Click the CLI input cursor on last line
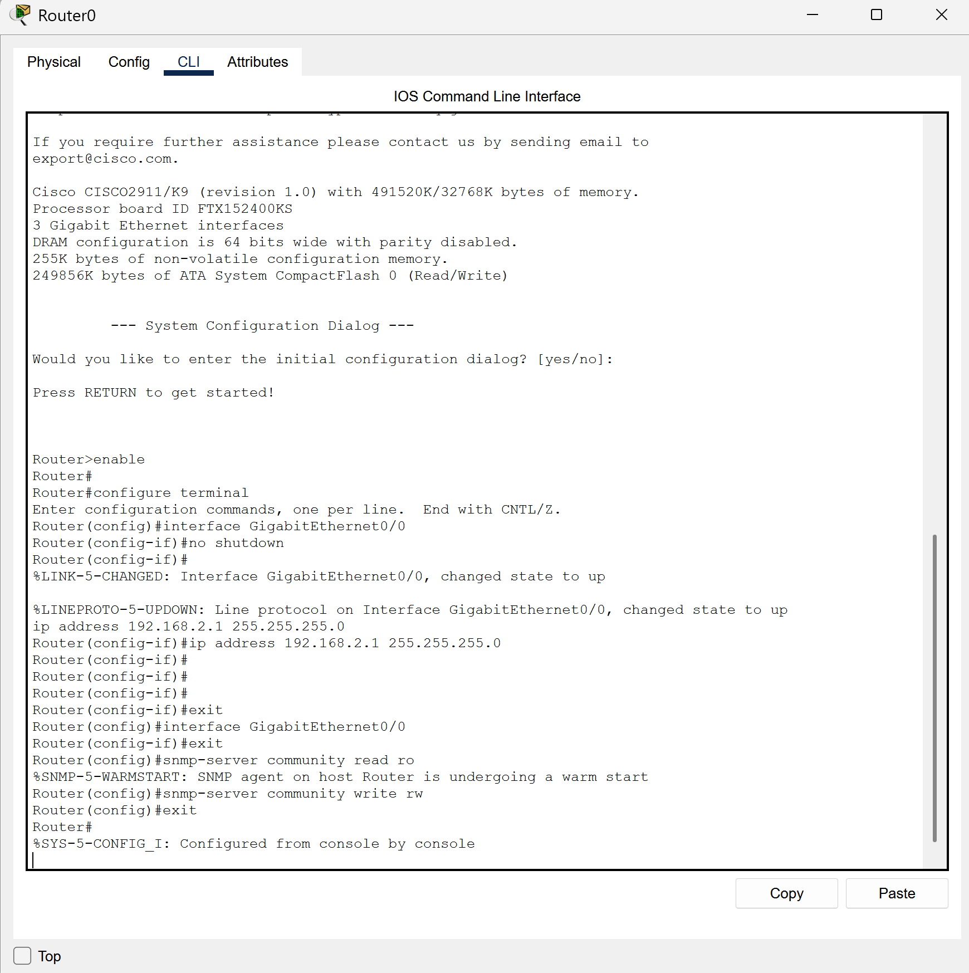This screenshot has width=969, height=973. (33, 860)
